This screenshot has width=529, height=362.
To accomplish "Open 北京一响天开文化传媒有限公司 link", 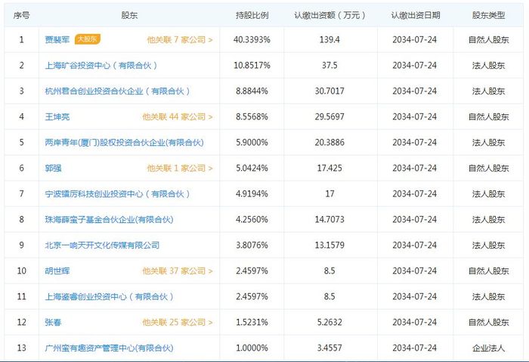I will [102, 246].
